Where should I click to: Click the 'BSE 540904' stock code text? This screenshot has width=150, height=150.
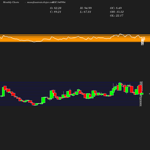click(x=59, y=2)
